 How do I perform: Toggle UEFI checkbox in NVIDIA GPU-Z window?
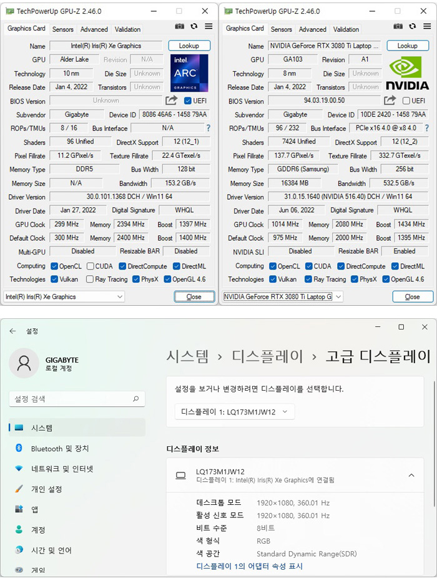(406, 101)
